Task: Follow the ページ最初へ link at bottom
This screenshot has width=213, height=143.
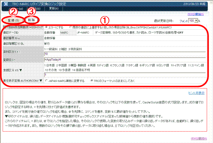Action: 199,138
